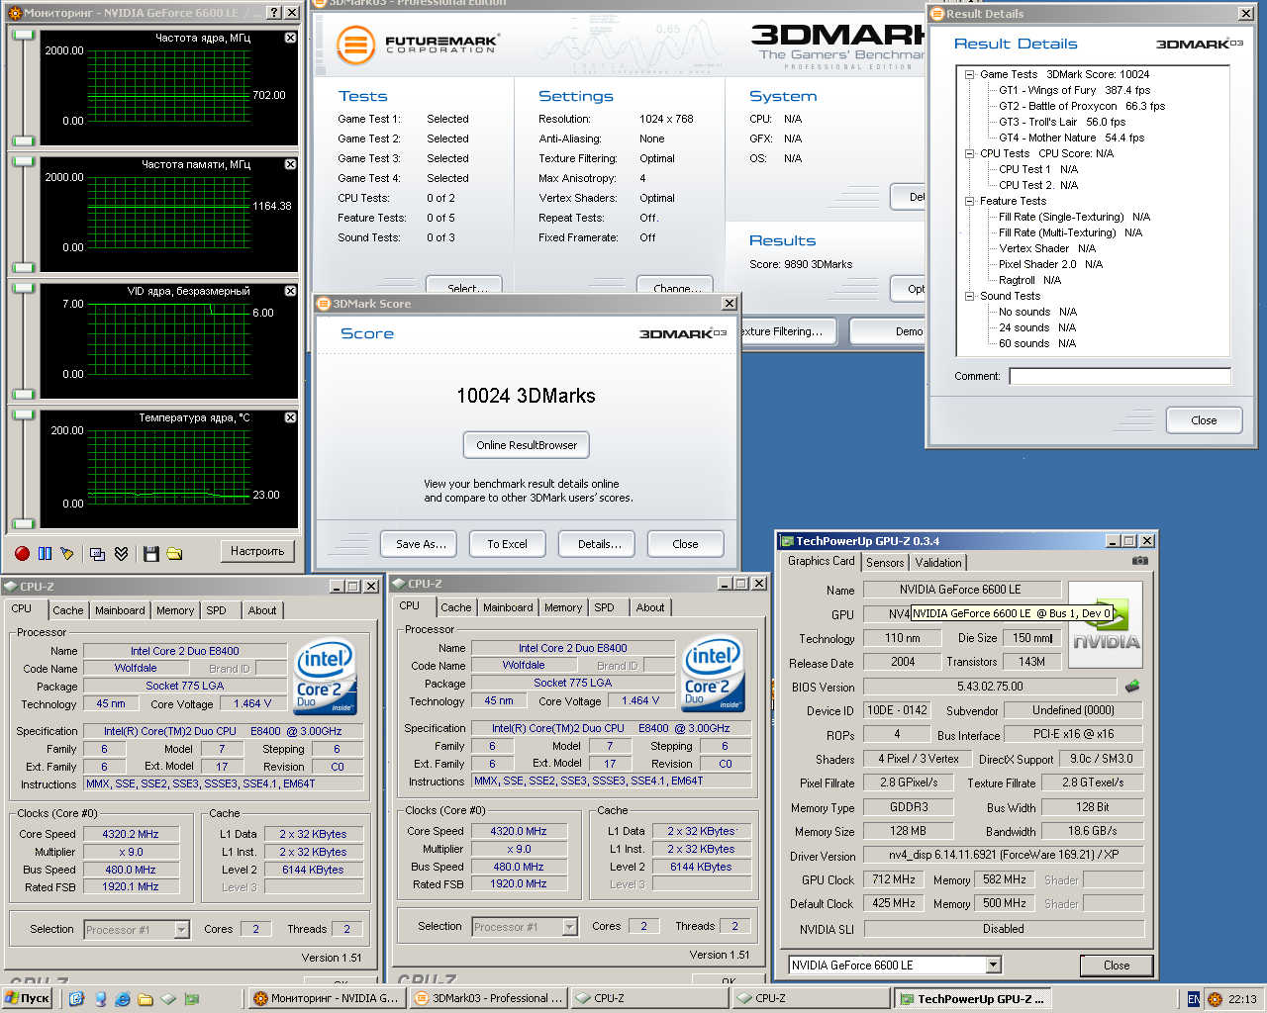Click Save As... in 3DMark Score dialog
This screenshot has width=1267, height=1013.
pos(421,544)
